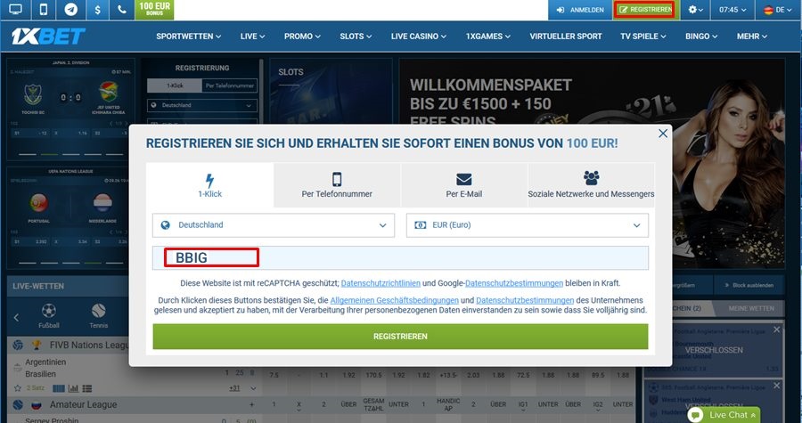This screenshot has height=423, width=802.
Task: Open the reCAPTCHA Datenschutzrichtlinien link
Action: [x=381, y=283]
